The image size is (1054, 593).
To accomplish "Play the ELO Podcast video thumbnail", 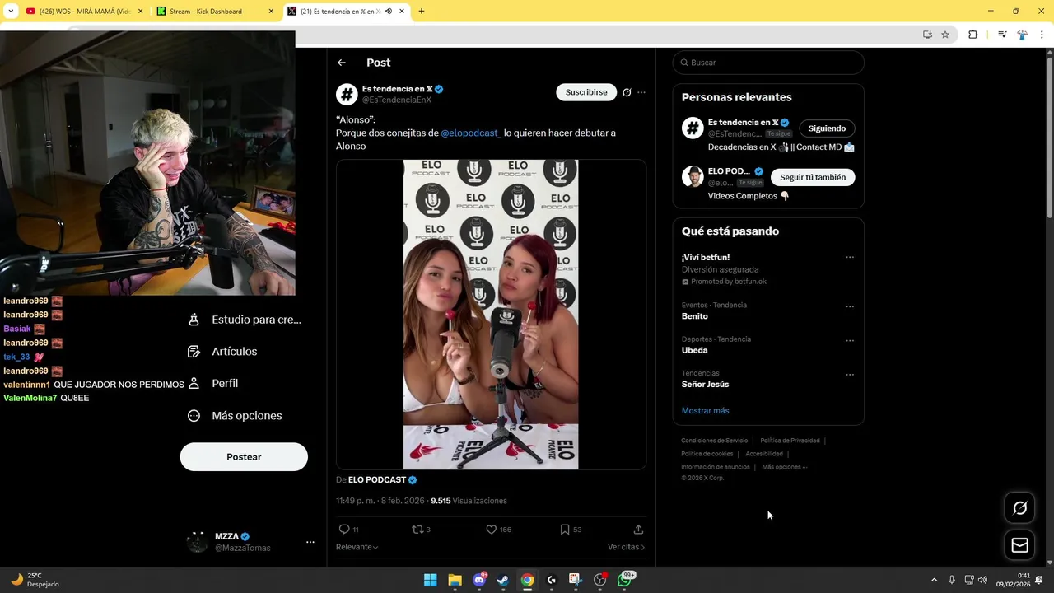I will (x=491, y=315).
